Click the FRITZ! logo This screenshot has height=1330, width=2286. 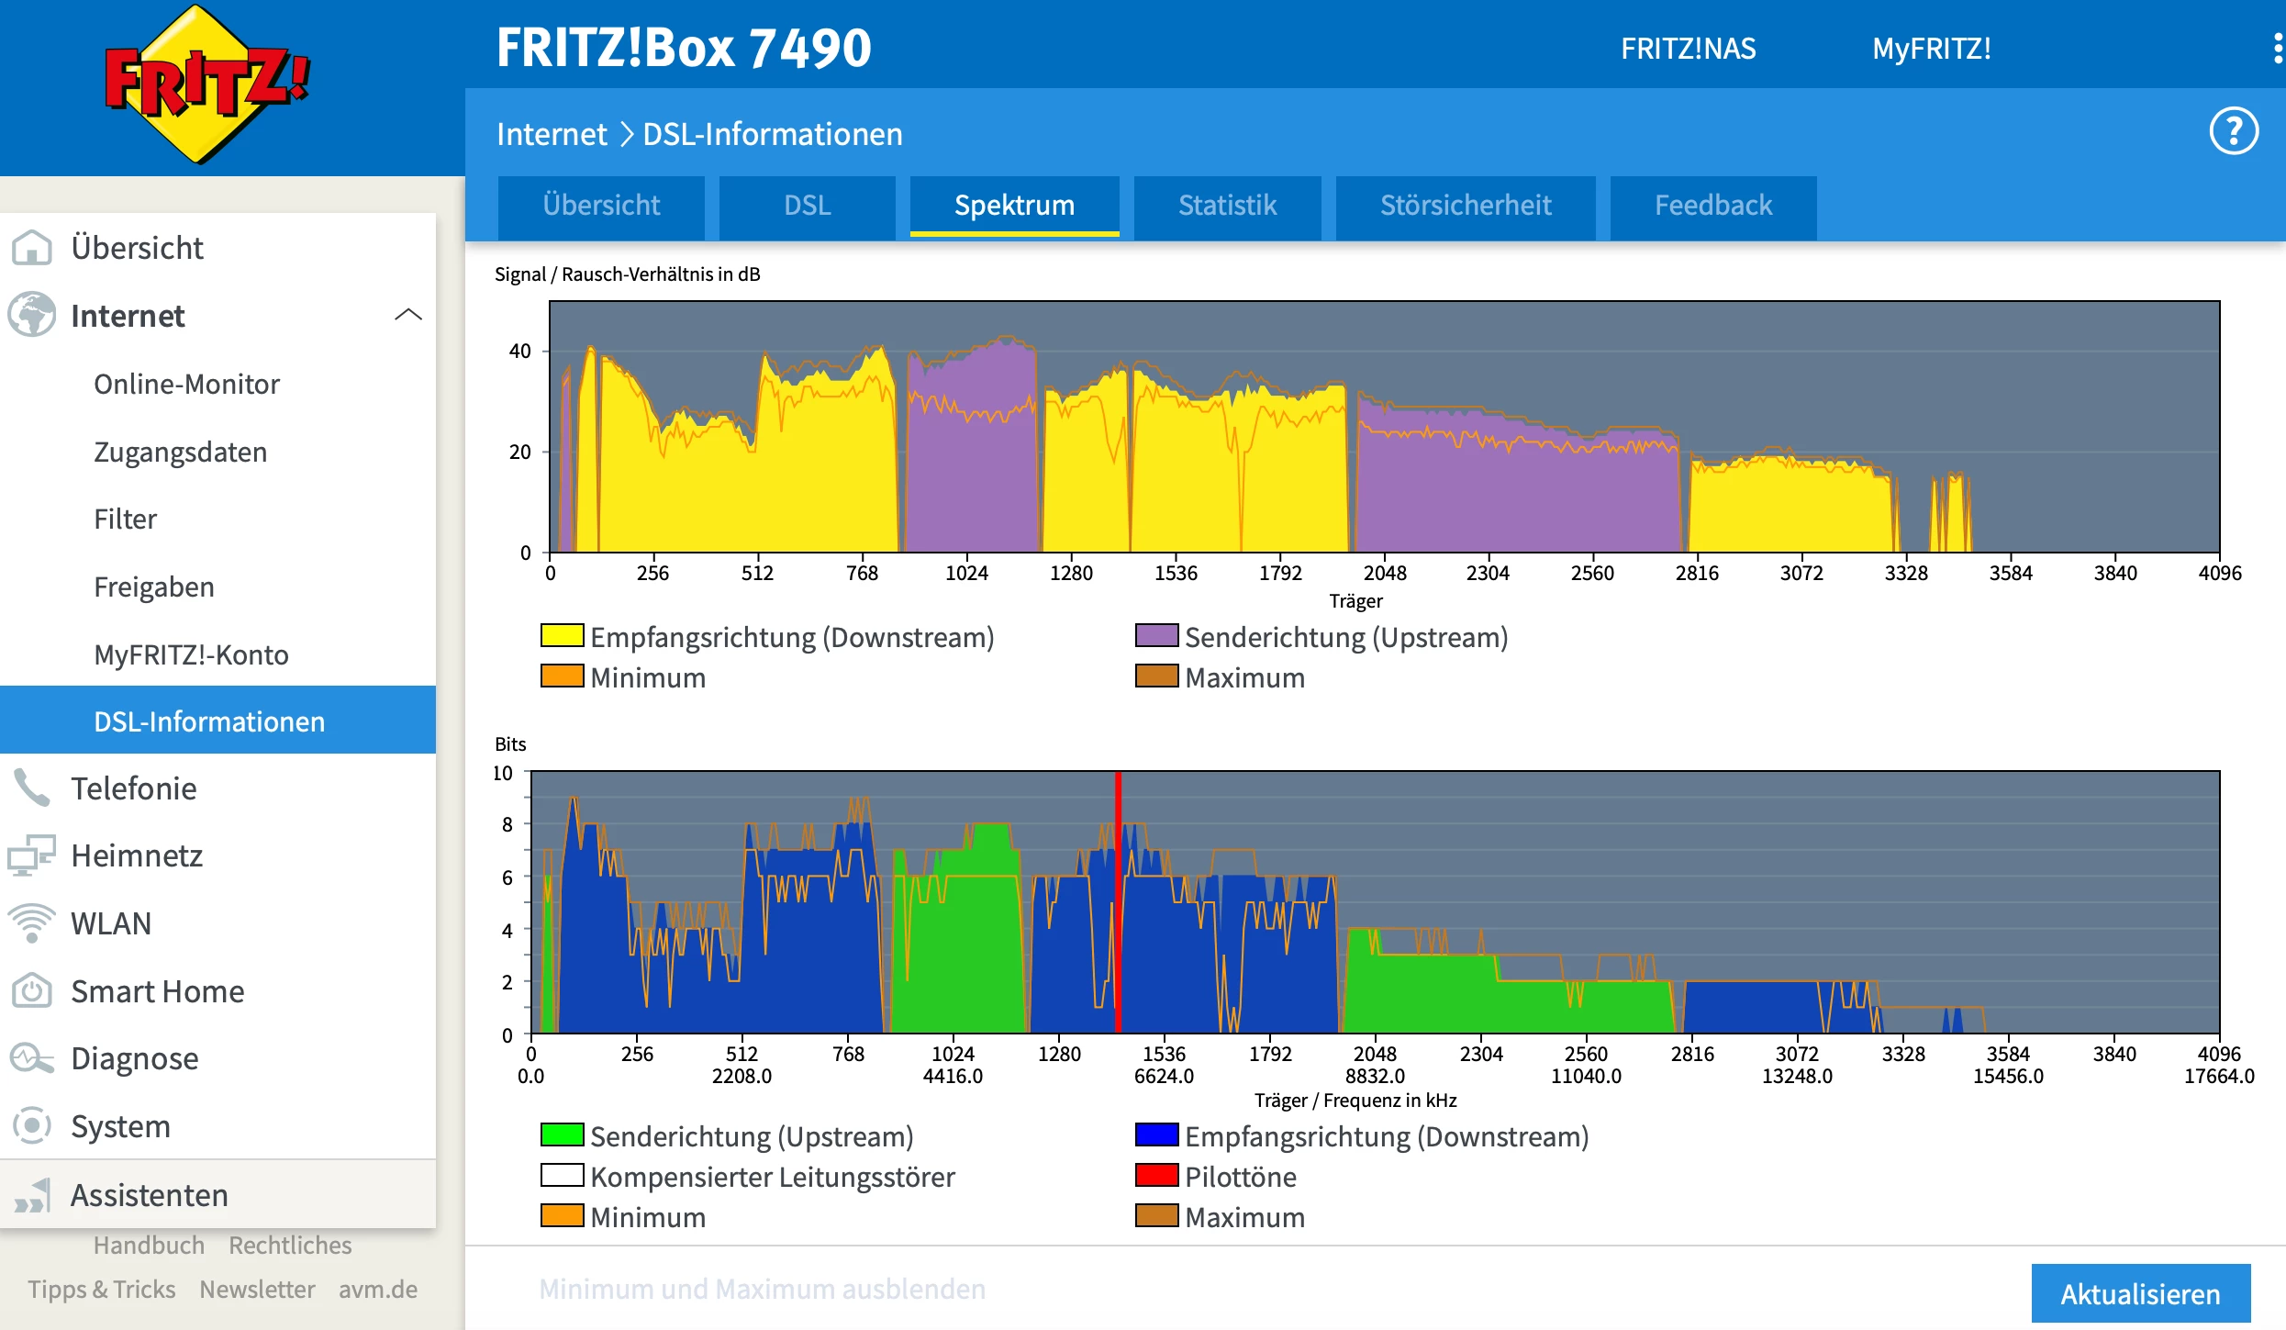point(207,85)
